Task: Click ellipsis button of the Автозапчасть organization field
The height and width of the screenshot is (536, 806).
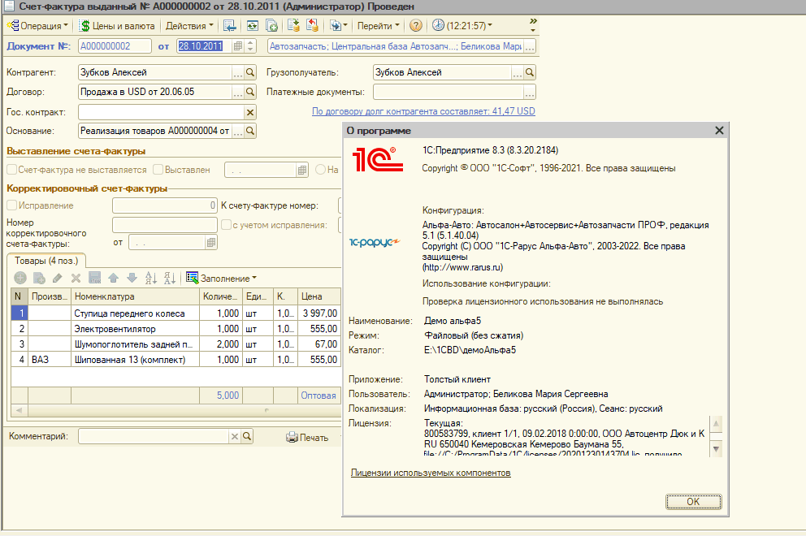Action: coord(530,46)
